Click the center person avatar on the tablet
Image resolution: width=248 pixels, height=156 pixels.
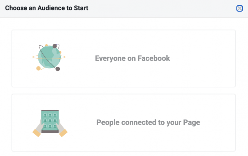pos(50,120)
